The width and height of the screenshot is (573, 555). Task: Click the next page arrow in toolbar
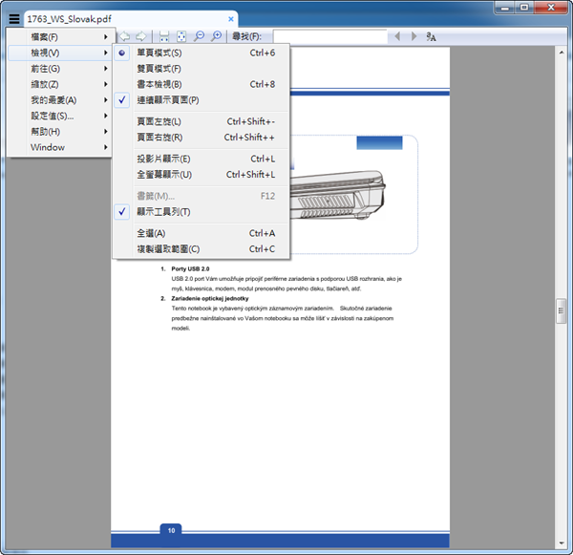141,36
